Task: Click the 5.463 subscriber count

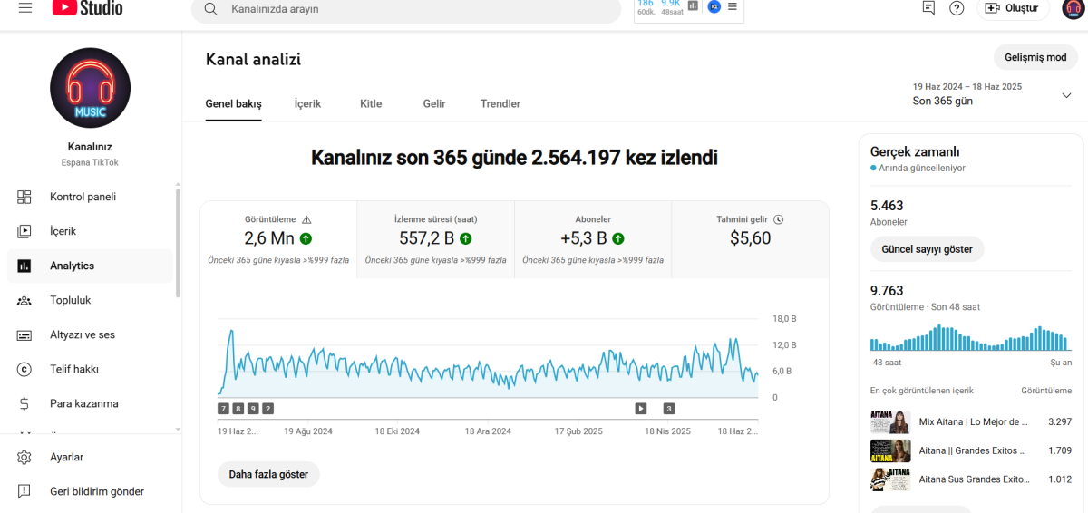Action: point(887,206)
